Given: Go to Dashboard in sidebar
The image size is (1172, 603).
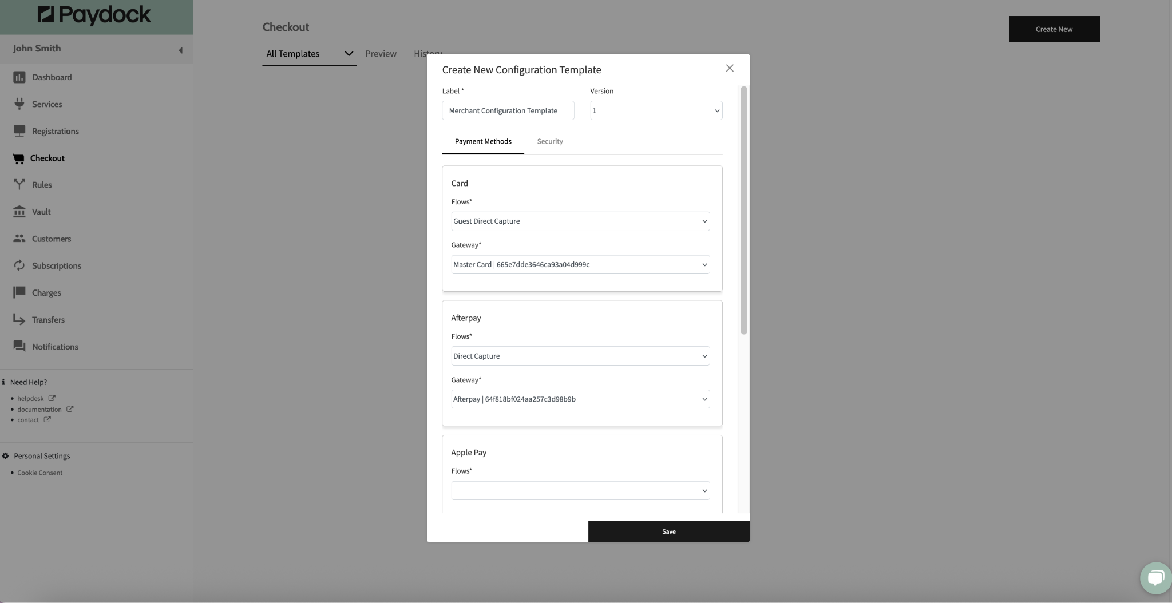Looking at the screenshot, I should tap(52, 77).
